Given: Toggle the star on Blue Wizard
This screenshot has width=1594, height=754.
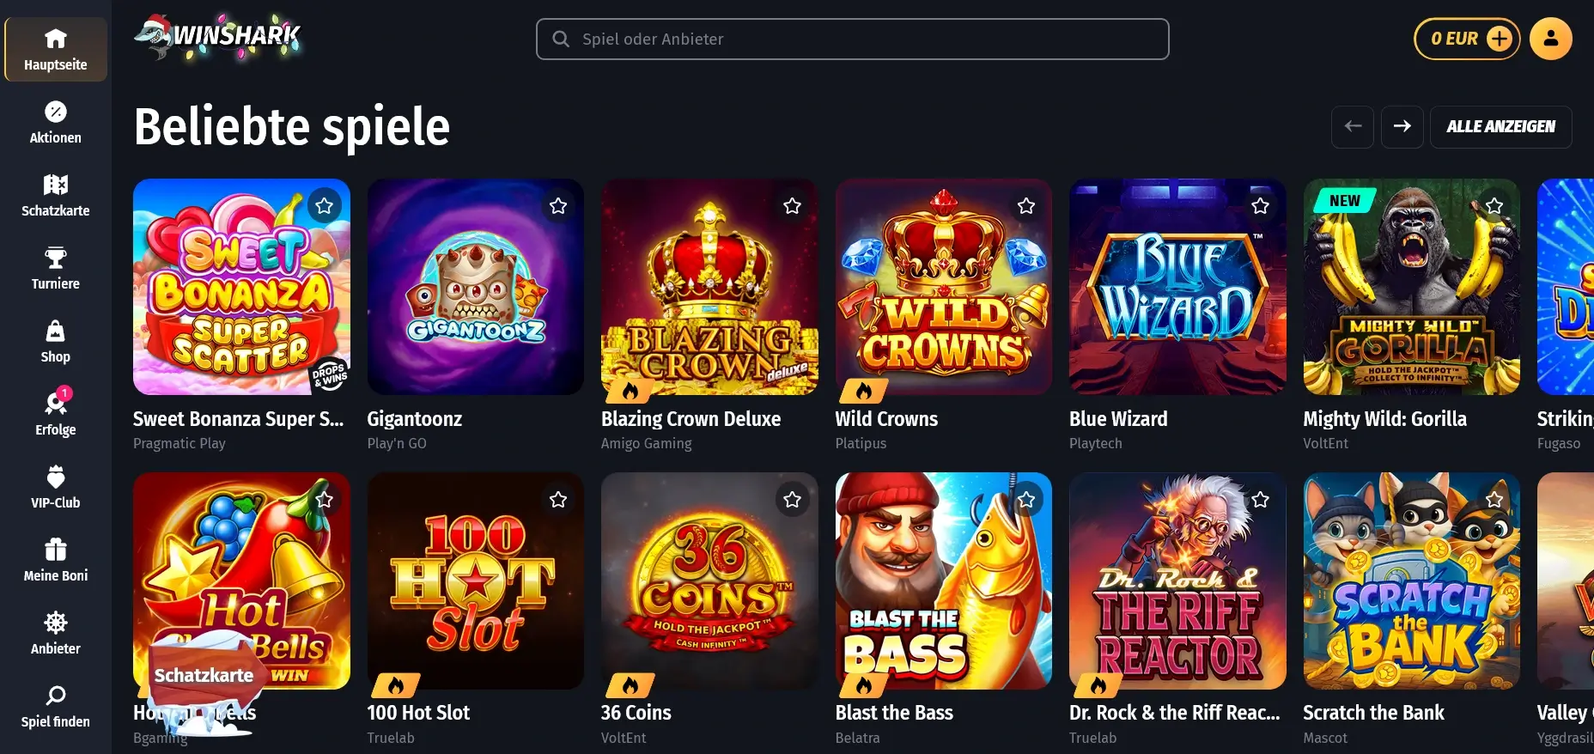Looking at the screenshot, I should coord(1260,205).
